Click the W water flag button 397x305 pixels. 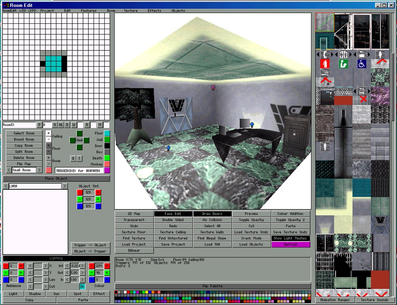pos(74,125)
